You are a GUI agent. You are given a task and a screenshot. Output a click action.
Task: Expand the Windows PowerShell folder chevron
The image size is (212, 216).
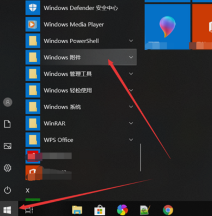click(x=131, y=41)
